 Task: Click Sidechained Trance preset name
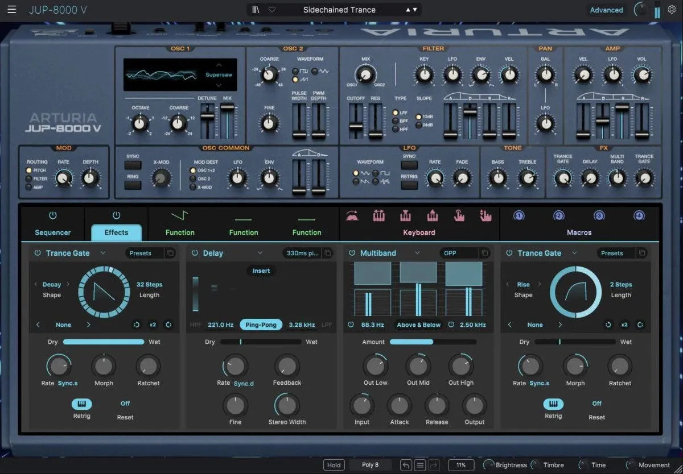click(339, 10)
